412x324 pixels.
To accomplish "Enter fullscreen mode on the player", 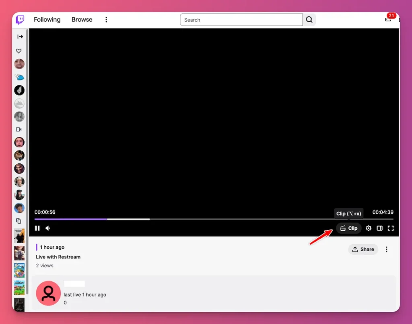I will (x=390, y=228).
